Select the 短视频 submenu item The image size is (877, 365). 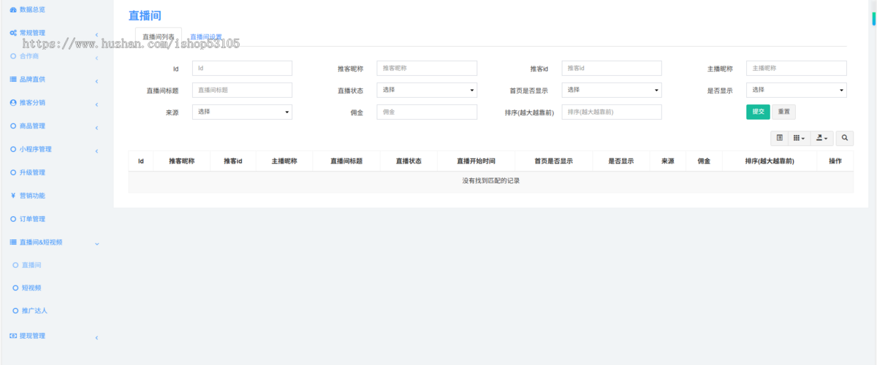(x=31, y=288)
